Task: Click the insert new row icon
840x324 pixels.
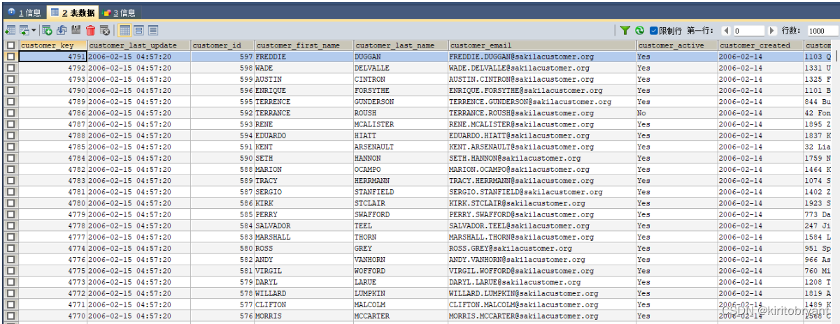Action: 47,30
